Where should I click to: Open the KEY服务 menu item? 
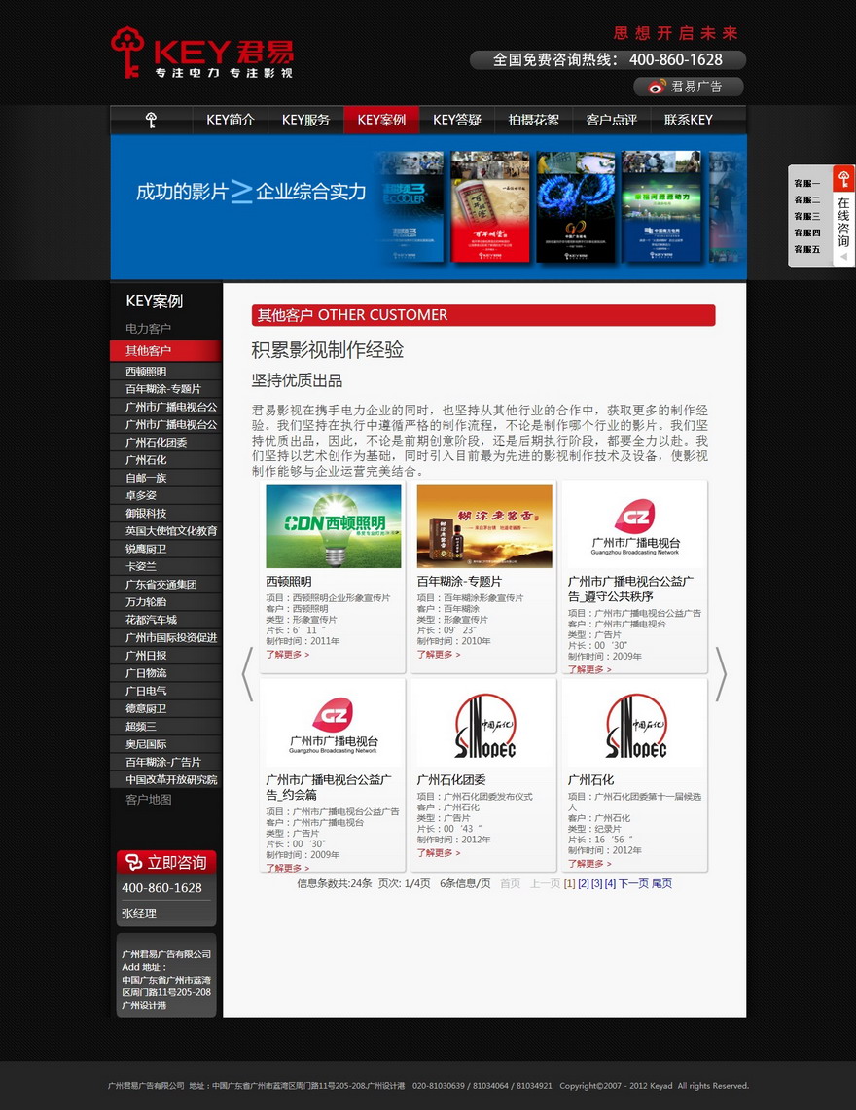(x=305, y=120)
